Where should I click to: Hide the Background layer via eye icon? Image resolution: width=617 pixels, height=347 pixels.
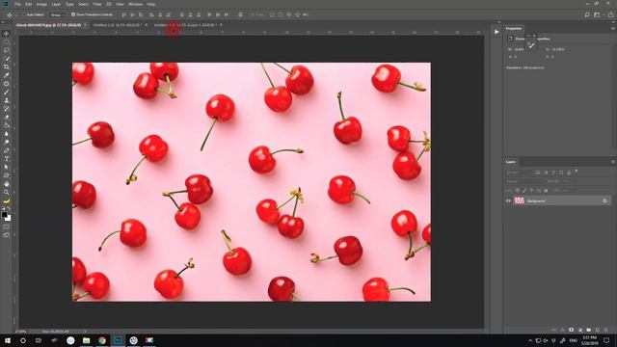(x=508, y=200)
